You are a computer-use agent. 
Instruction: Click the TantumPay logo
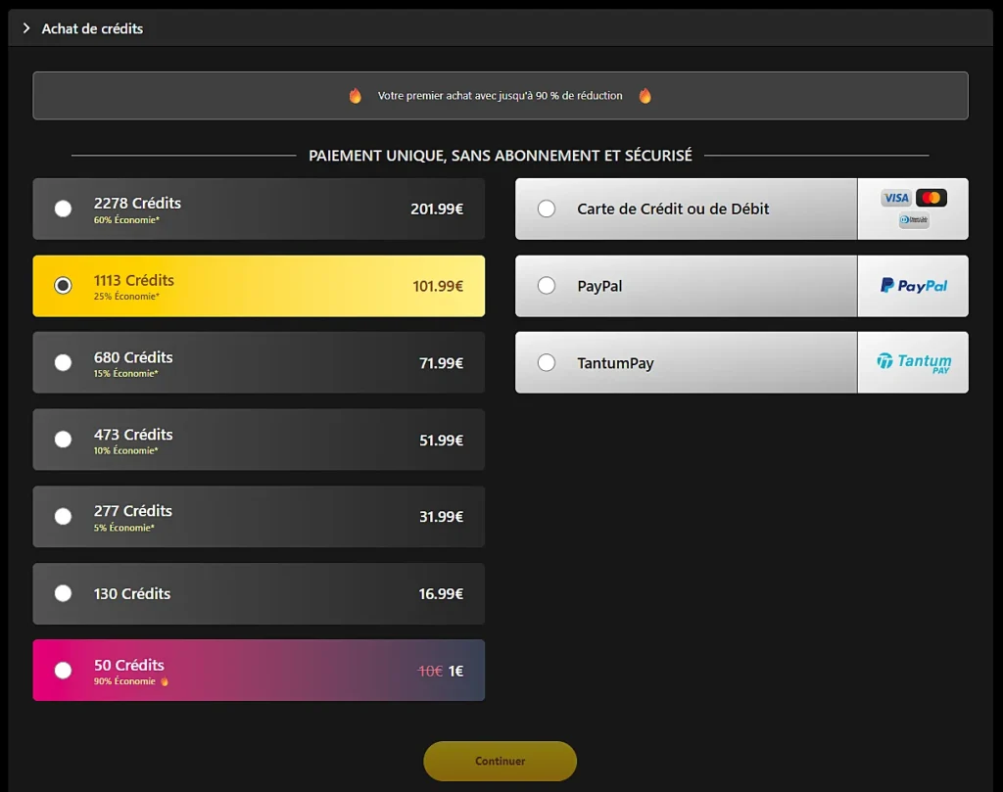point(913,363)
